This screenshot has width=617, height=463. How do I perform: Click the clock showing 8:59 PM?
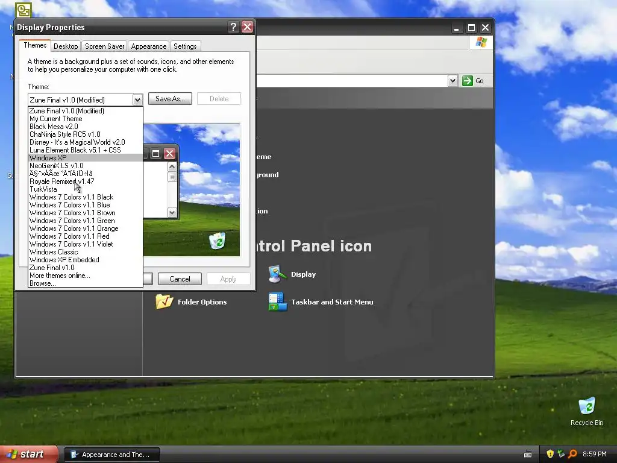[594, 454]
